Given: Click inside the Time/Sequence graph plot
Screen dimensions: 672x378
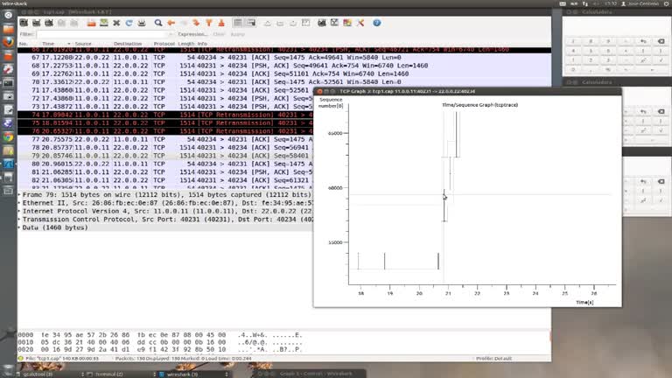Looking at the screenshot, I should (x=482, y=195).
